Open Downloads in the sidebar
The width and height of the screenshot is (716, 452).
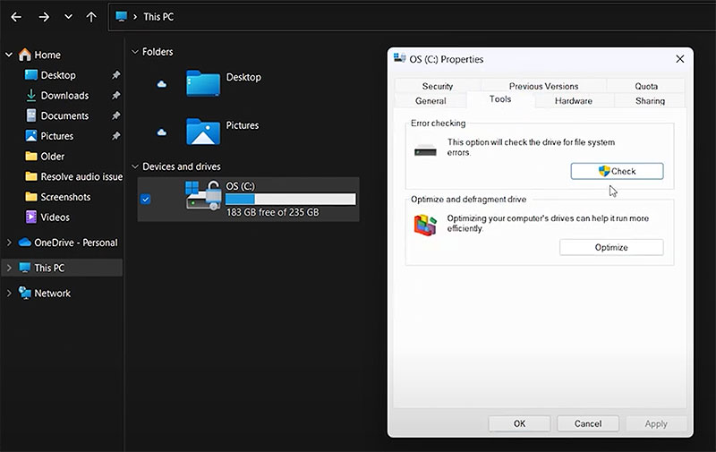pyautogui.click(x=64, y=96)
